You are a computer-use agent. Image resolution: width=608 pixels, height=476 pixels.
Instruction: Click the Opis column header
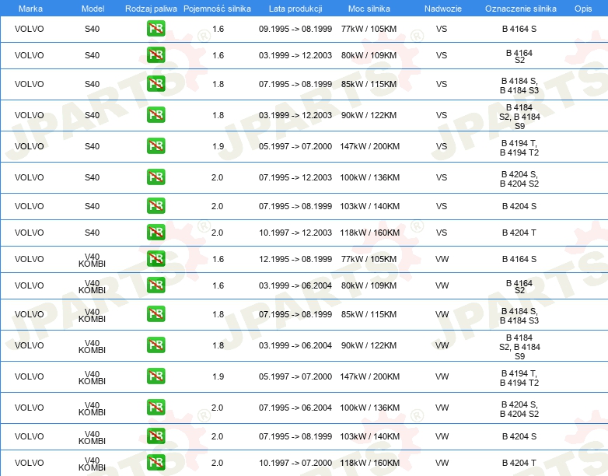[583, 9]
